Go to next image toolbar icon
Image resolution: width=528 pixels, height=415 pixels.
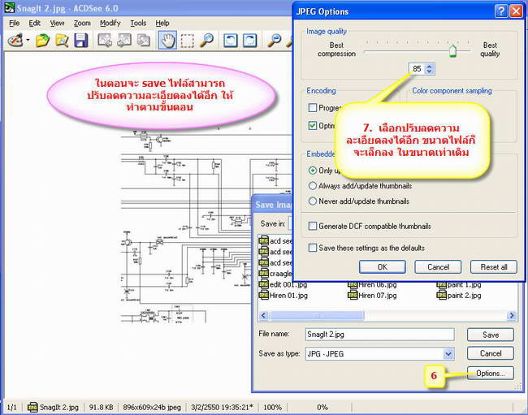tap(124, 40)
